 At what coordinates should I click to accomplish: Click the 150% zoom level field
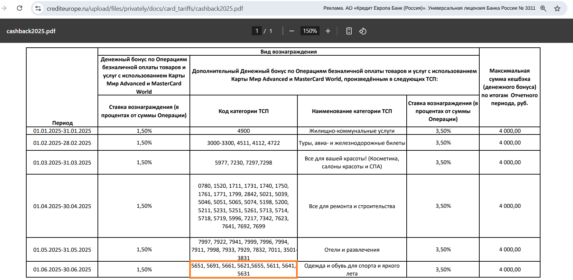coord(310,31)
